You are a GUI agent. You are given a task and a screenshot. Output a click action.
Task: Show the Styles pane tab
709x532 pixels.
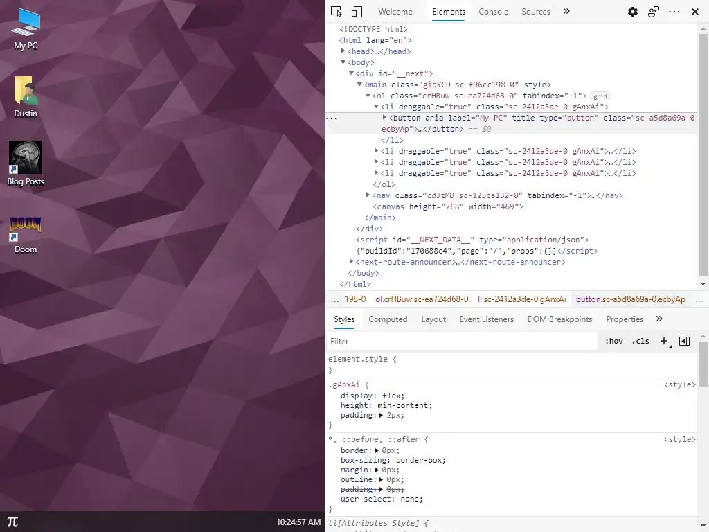point(344,319)
